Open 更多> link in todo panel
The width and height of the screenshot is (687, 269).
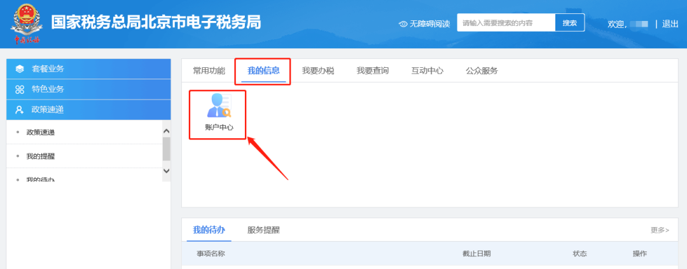[660, 230]
